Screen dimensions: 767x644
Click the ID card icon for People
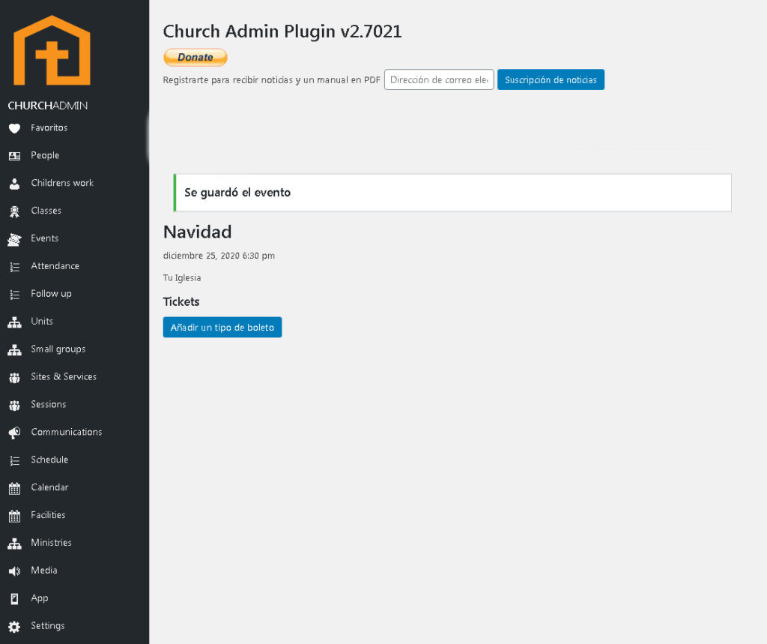[14, 156]
